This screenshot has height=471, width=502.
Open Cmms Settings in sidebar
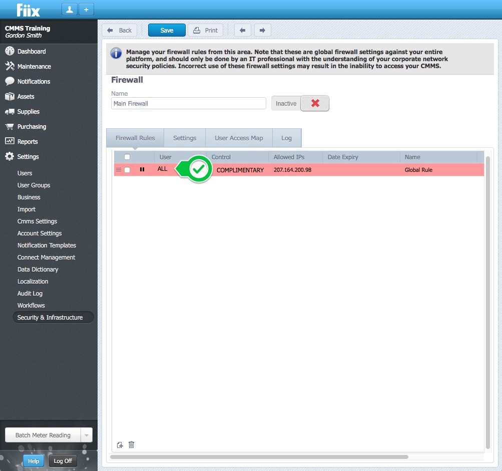tap(37, 221)
